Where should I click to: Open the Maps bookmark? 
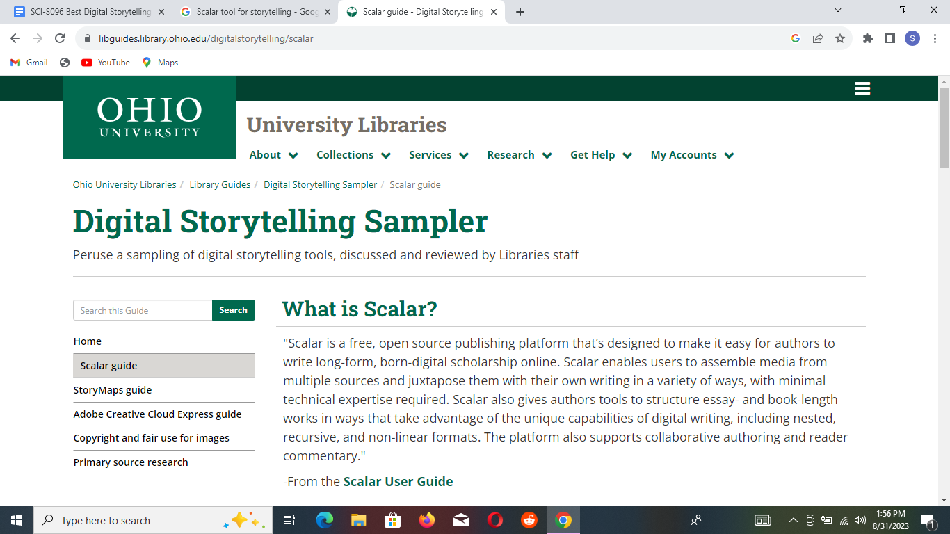[x=161, y=62]
